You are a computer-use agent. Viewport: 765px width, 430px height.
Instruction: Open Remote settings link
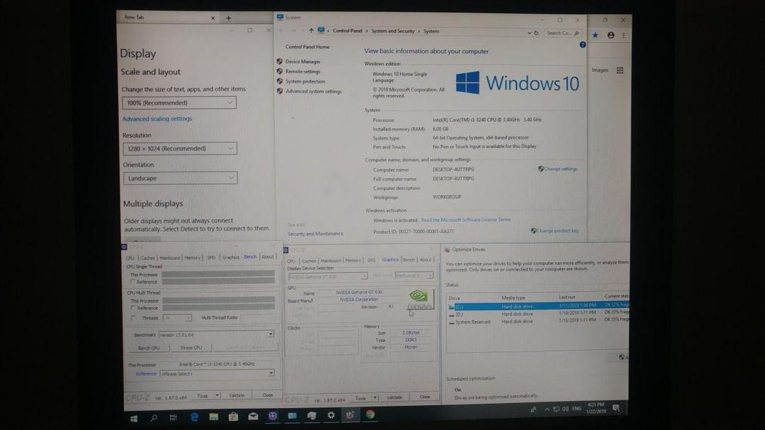tap(302, 72)
